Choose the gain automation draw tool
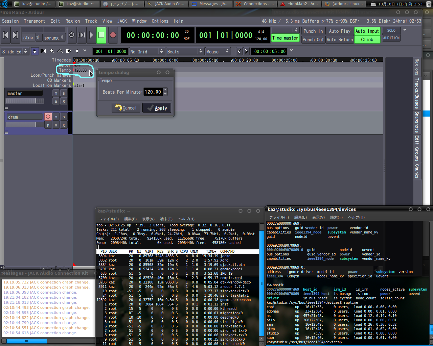433x346 pixels. [x=60, y=51]
